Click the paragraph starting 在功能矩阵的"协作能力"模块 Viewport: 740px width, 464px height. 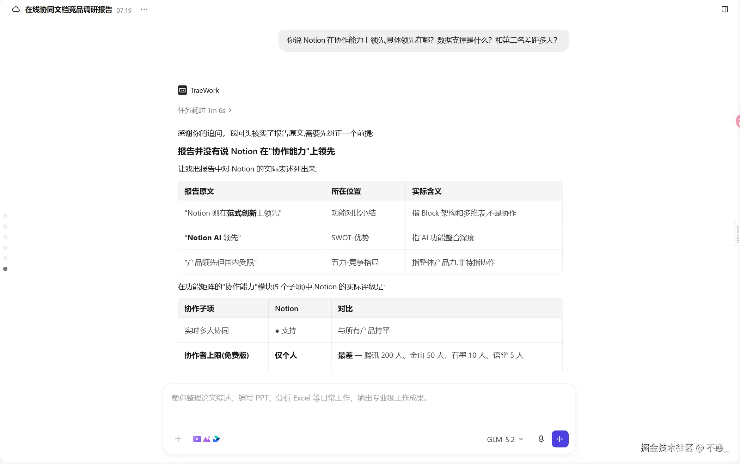coord(281,287)
